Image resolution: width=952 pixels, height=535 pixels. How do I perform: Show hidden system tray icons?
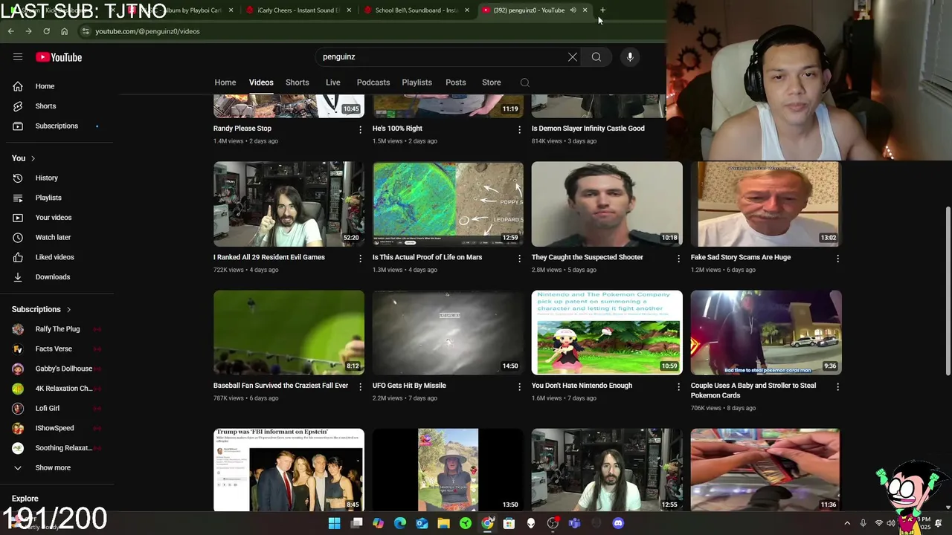pyautogui.click(x=847, y=523)
